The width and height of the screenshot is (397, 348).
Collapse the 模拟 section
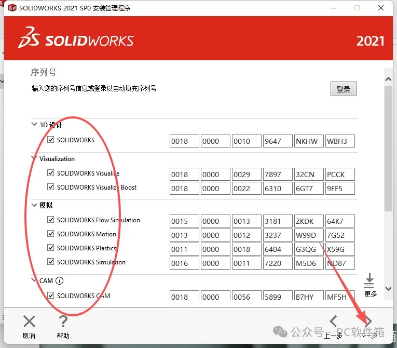pyautogui.click(x=34, y=205)
